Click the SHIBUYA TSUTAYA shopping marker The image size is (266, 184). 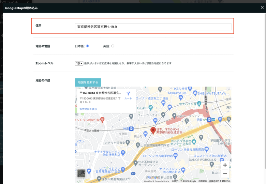pyautogui.click(x=195, y=93)
